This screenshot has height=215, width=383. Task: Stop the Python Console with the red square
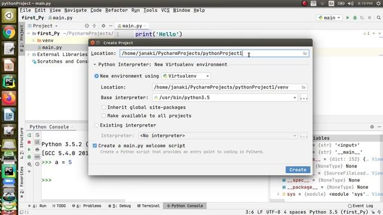29,142
